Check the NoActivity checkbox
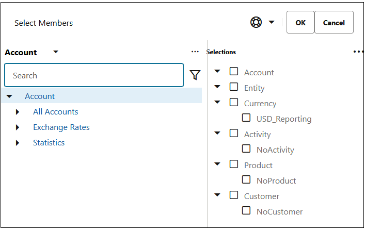Image resolution: width=365 pixels, height=231 pixels. click(246, 148)
